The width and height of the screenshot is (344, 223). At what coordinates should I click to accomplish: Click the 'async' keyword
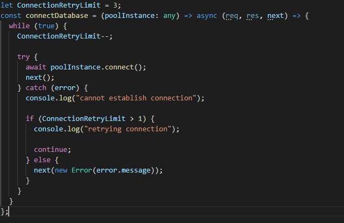206,16
